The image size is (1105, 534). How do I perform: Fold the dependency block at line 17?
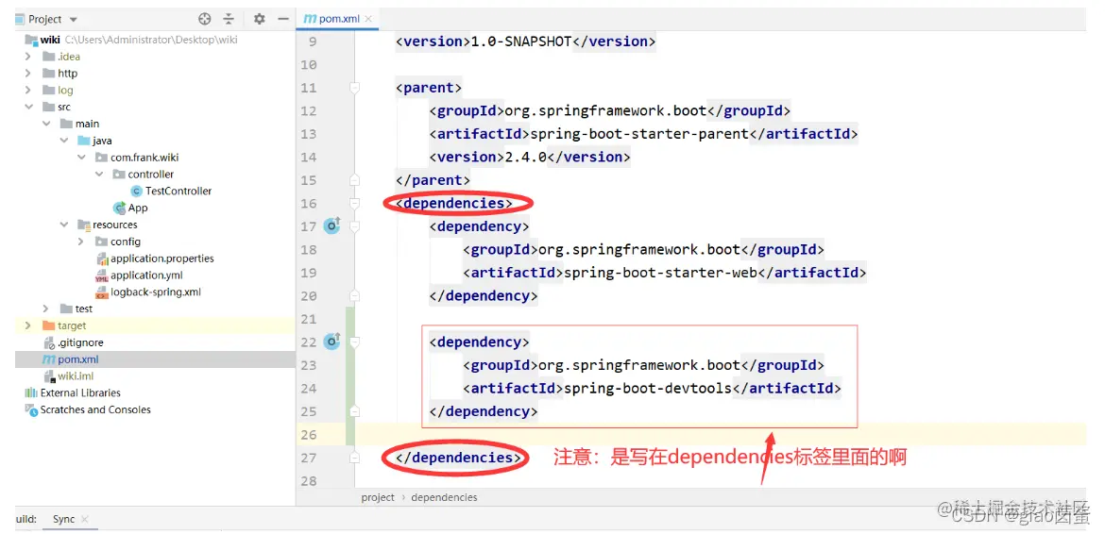[354, 226]
